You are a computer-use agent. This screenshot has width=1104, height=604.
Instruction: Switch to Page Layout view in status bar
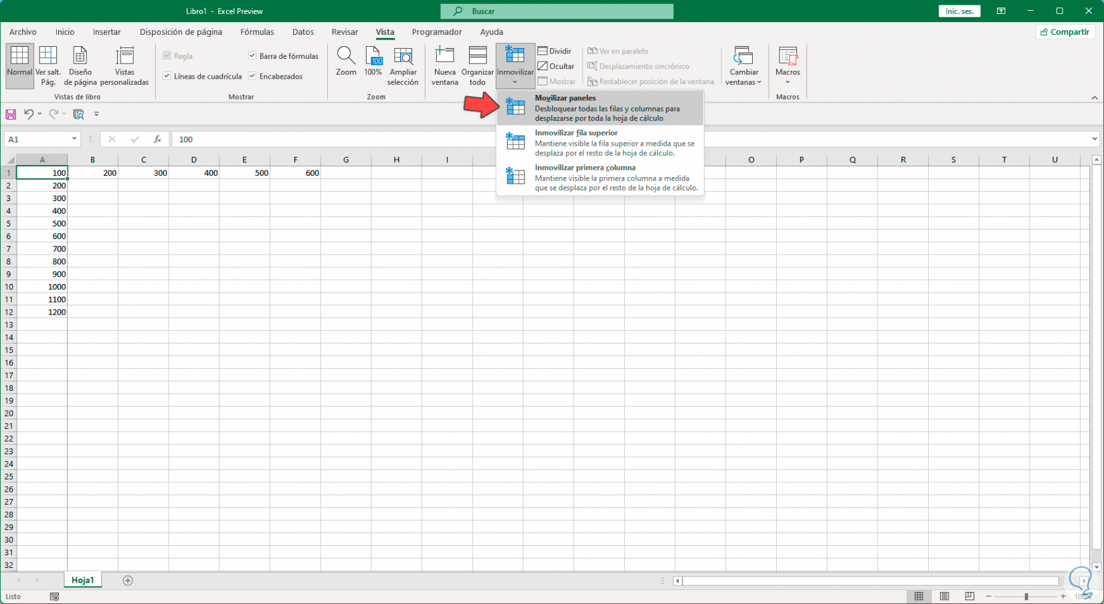click(x=944, y=596)
